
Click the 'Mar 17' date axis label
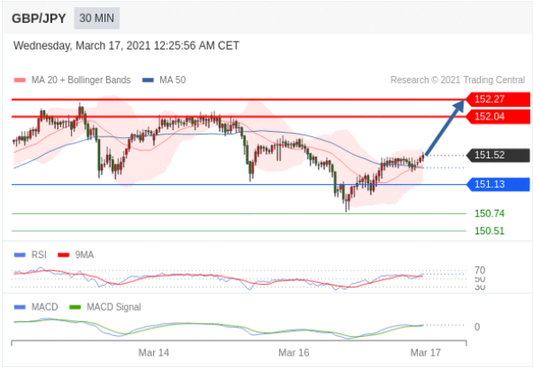coord(426,353)
